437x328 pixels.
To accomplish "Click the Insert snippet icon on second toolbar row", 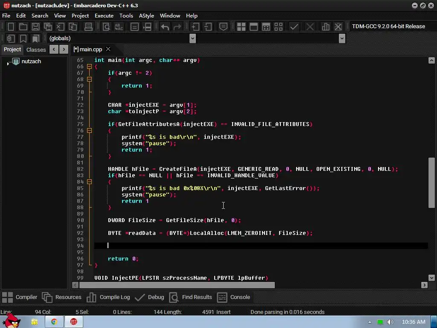I will pyautogui.click(x=11, y=38).
